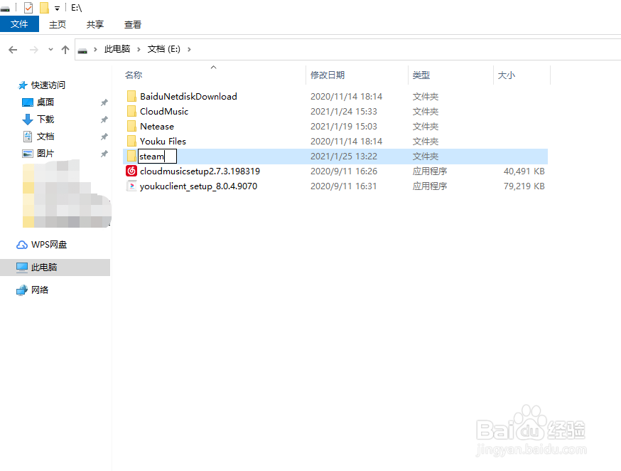
Task: Unpin 图片 using its pin icon
Action: [x=104, y=154]
